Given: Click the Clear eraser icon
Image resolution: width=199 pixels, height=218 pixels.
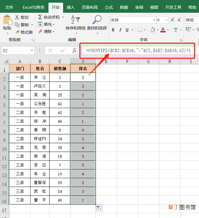Looking at the screenshot, I should (x=40, y=31).
